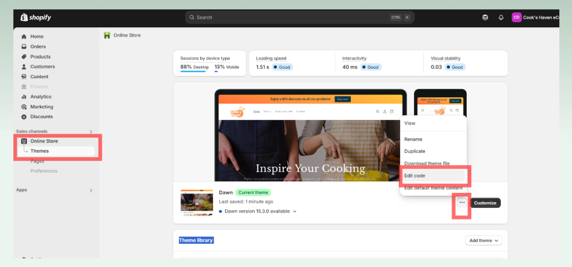Focus the Search input field

pyautogui.click(x=299, y=17)
